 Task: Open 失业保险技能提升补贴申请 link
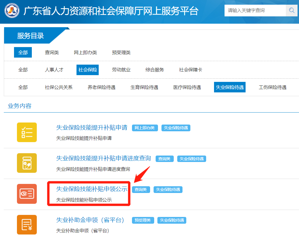point(92,128)
